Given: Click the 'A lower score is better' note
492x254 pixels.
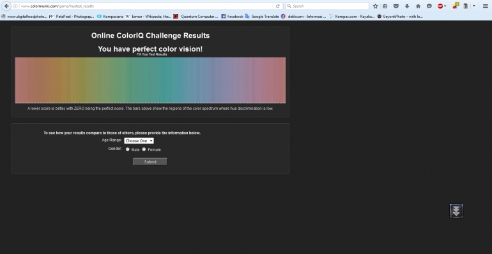Looking at the screenshot, I should (150, 108).
